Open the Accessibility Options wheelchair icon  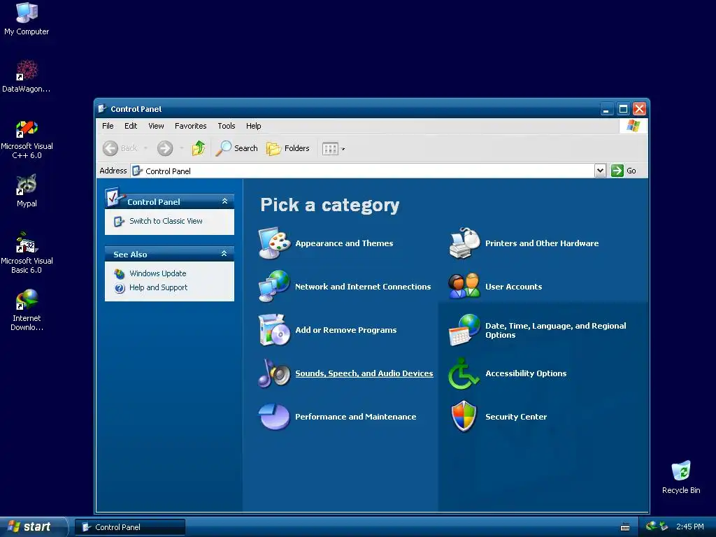coord(464,373)
